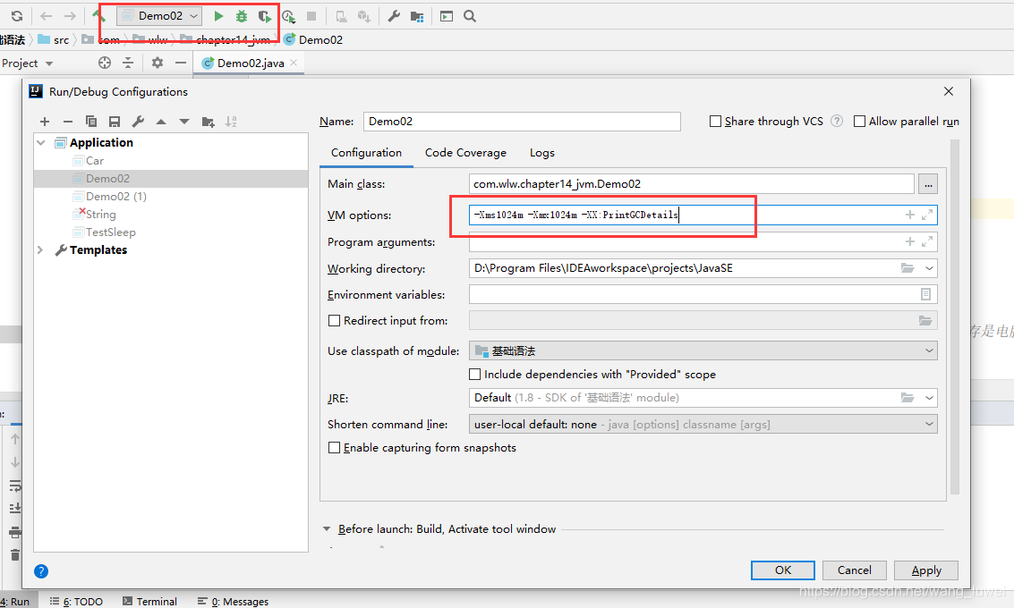Open the Demo02 run configuration dropdown
This screenshot has height=608, width=1014.
(x=159, y=16)
